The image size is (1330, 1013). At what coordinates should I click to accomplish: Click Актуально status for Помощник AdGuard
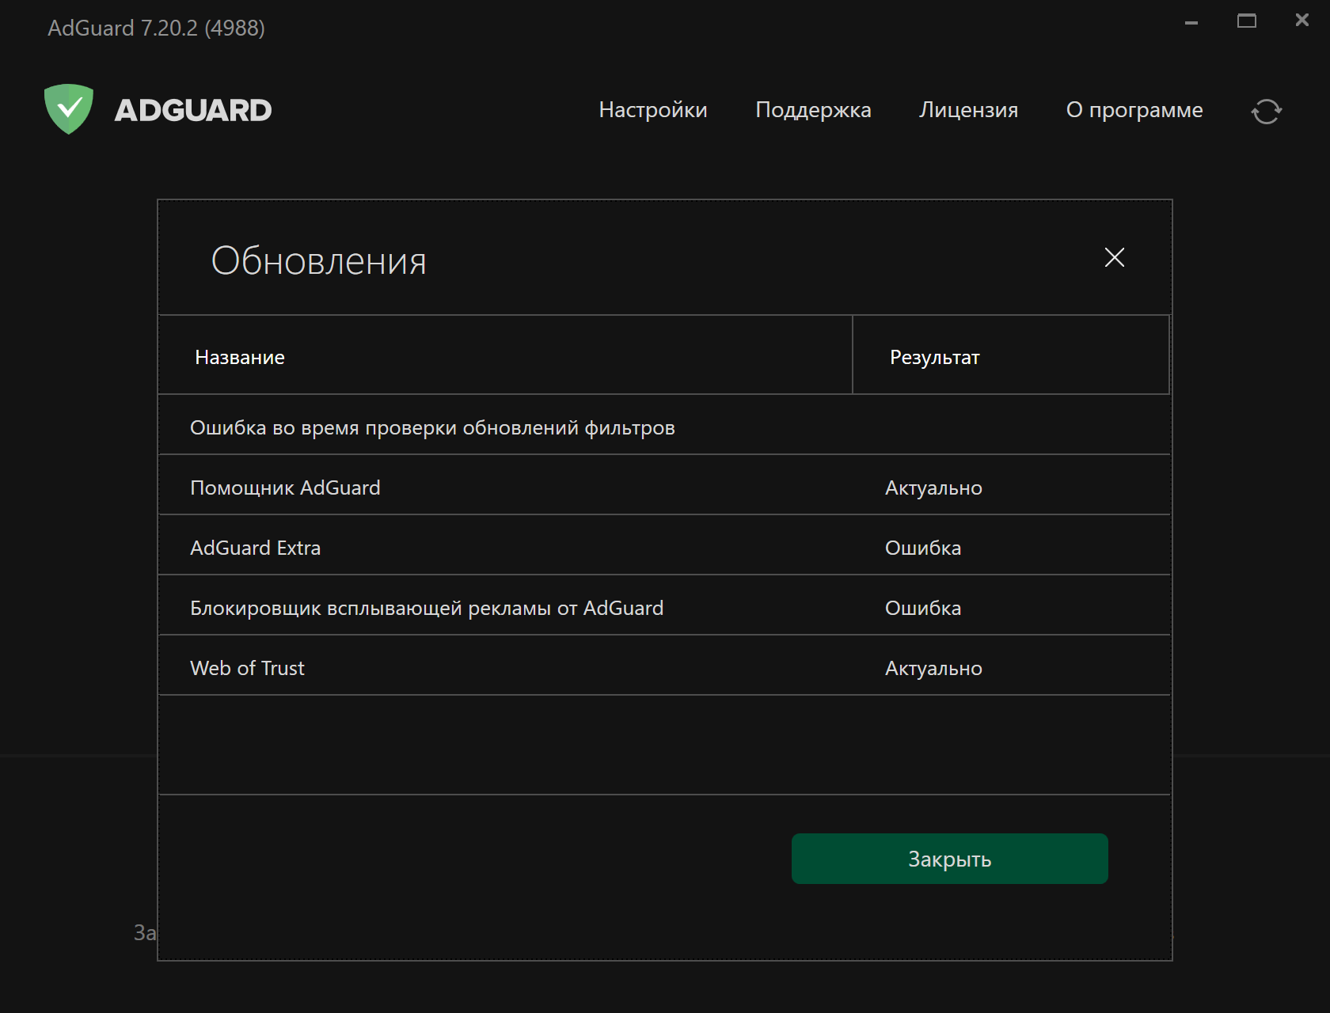coord(933,488)
